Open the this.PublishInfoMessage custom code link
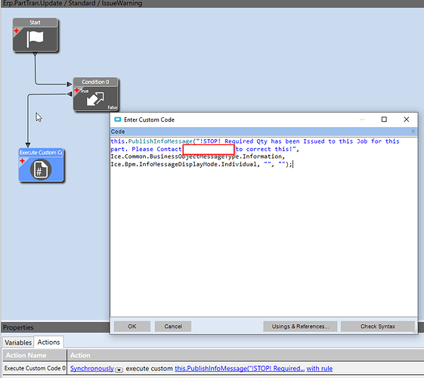 [240, 368]
